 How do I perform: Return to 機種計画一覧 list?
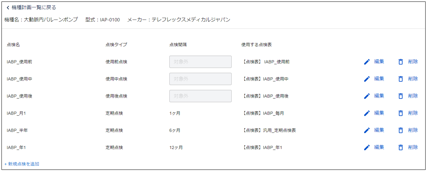pos(34,8)
